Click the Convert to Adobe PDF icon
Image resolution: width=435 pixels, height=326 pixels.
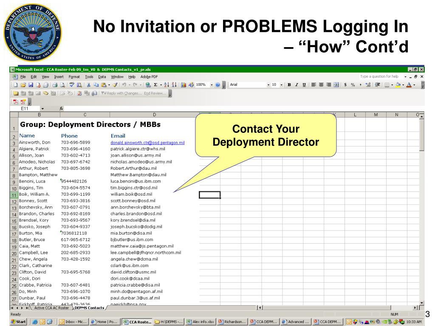pyautogui.click(x=16, y=102)
